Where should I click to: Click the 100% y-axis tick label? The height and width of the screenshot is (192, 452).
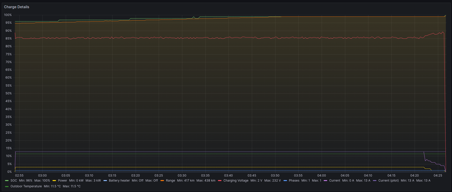pyautogui.click(x=8, y=15)
